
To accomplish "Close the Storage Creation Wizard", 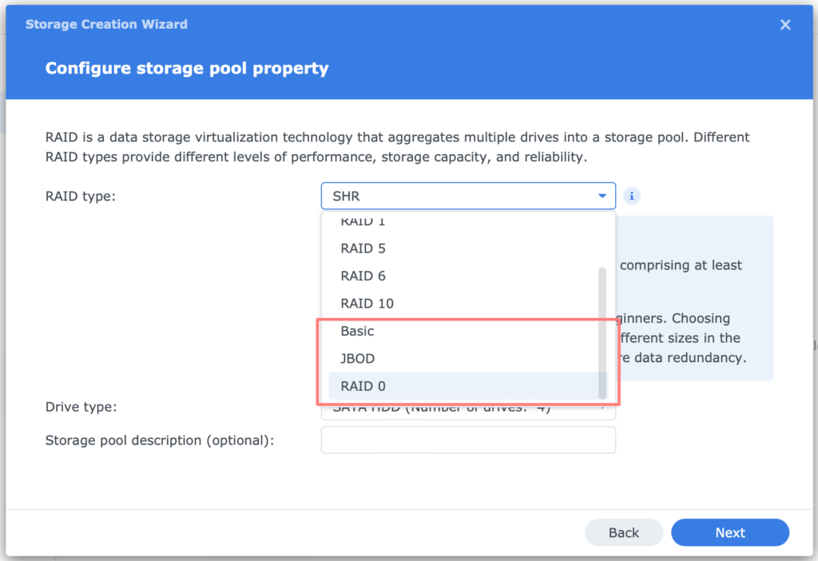I will pyautogui.click(x=785, y=24).
